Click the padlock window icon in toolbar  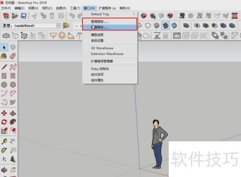pos(203,36)
